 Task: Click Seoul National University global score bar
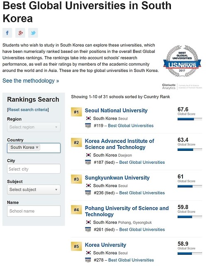[190, 119]
